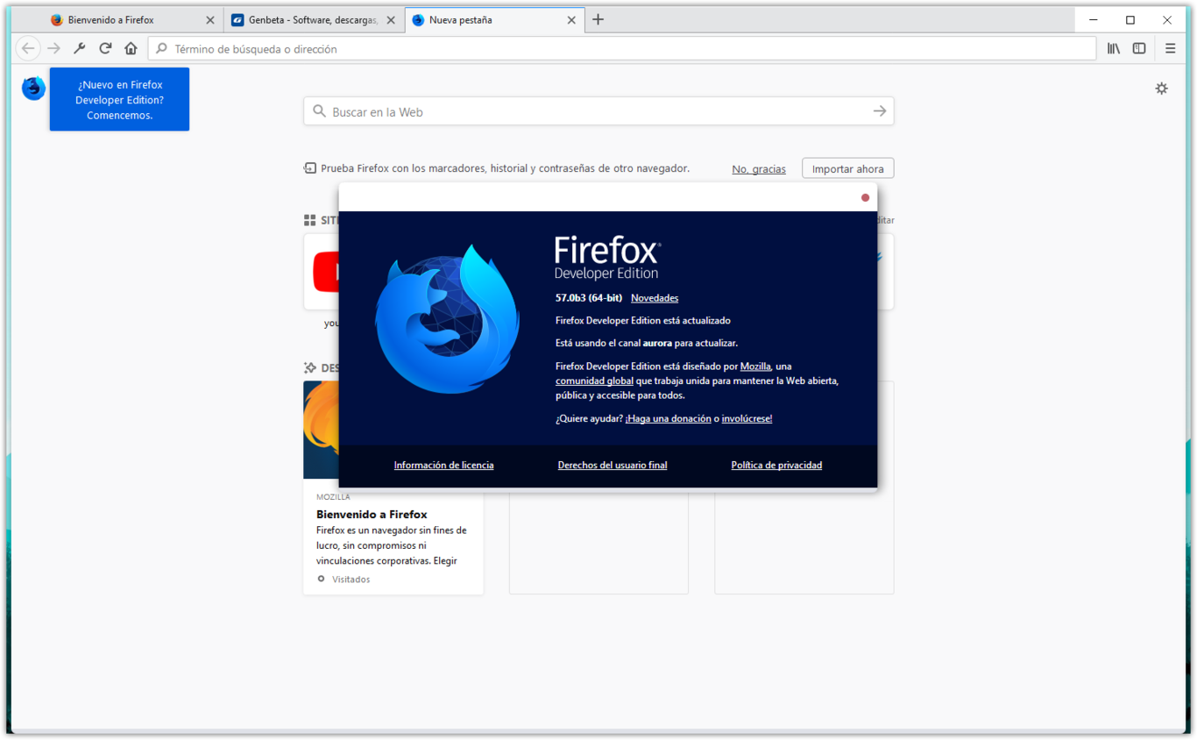Decline import with No, gracias
Image resolution: width=1197 pixels, height=740 pixels.
759,169
